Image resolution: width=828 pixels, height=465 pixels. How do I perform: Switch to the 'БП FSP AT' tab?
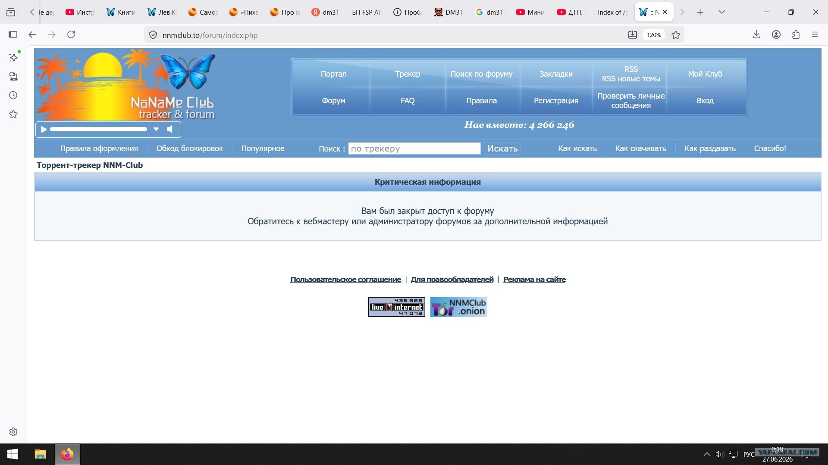(367, 12)
